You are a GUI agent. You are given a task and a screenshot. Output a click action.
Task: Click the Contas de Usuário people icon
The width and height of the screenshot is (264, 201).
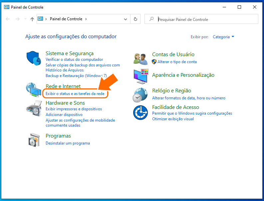[x=140, y=59]
